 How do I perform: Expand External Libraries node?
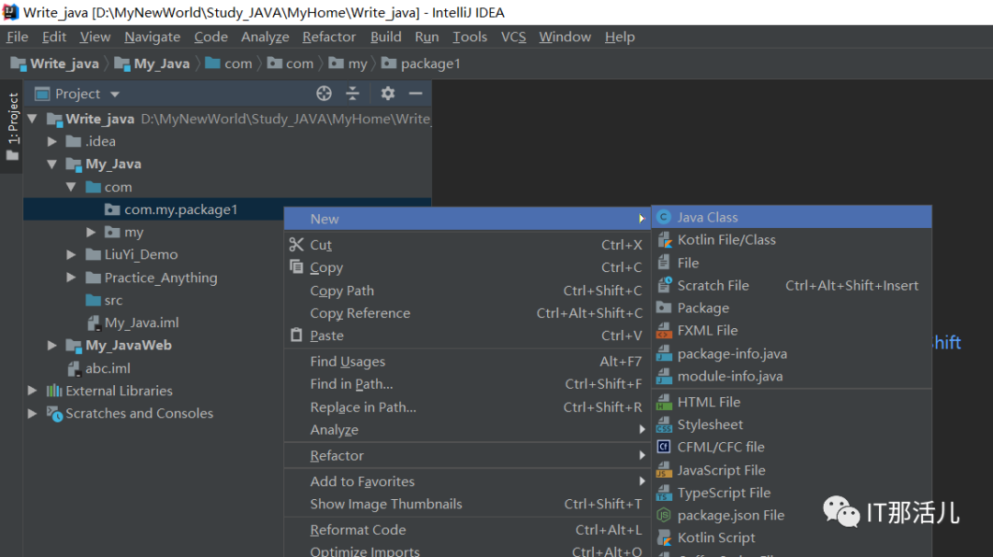[x=32, y=391]
